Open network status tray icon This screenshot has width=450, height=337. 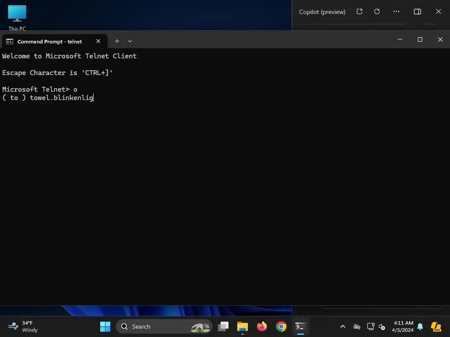pos(370,326)
